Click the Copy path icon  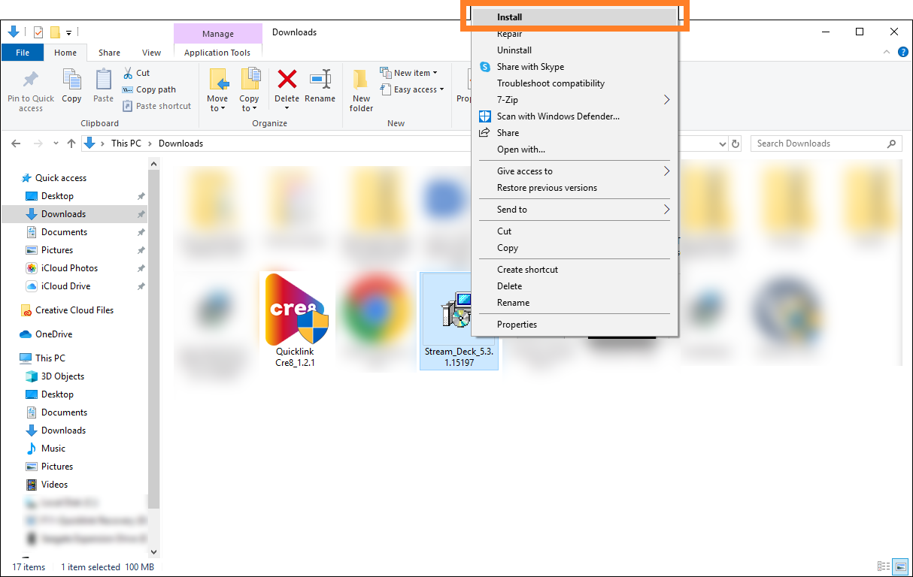pos(129,89)
